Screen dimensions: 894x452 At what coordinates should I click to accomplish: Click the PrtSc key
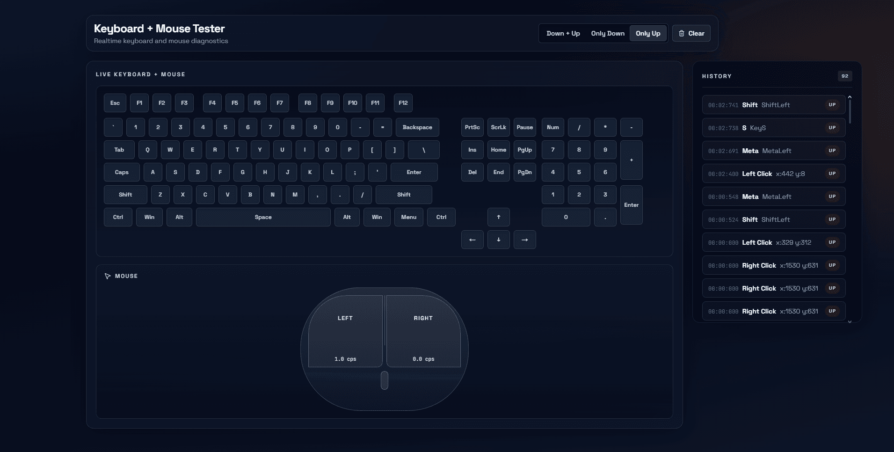pyautogui.click(x=472, y=127)
